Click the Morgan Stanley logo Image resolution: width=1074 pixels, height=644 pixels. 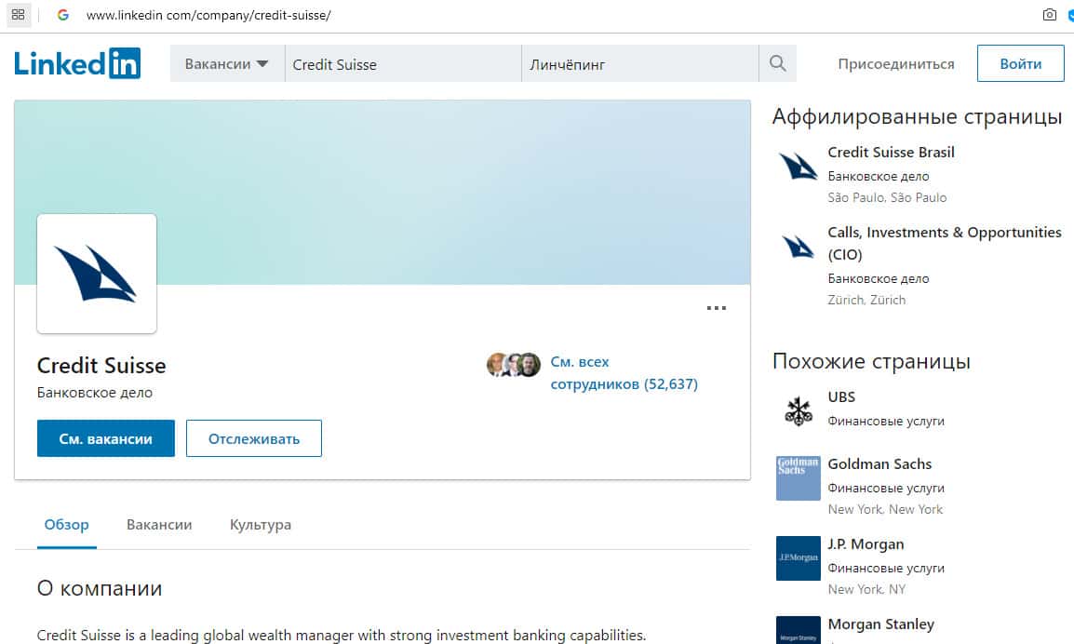(x=798, y=630)
